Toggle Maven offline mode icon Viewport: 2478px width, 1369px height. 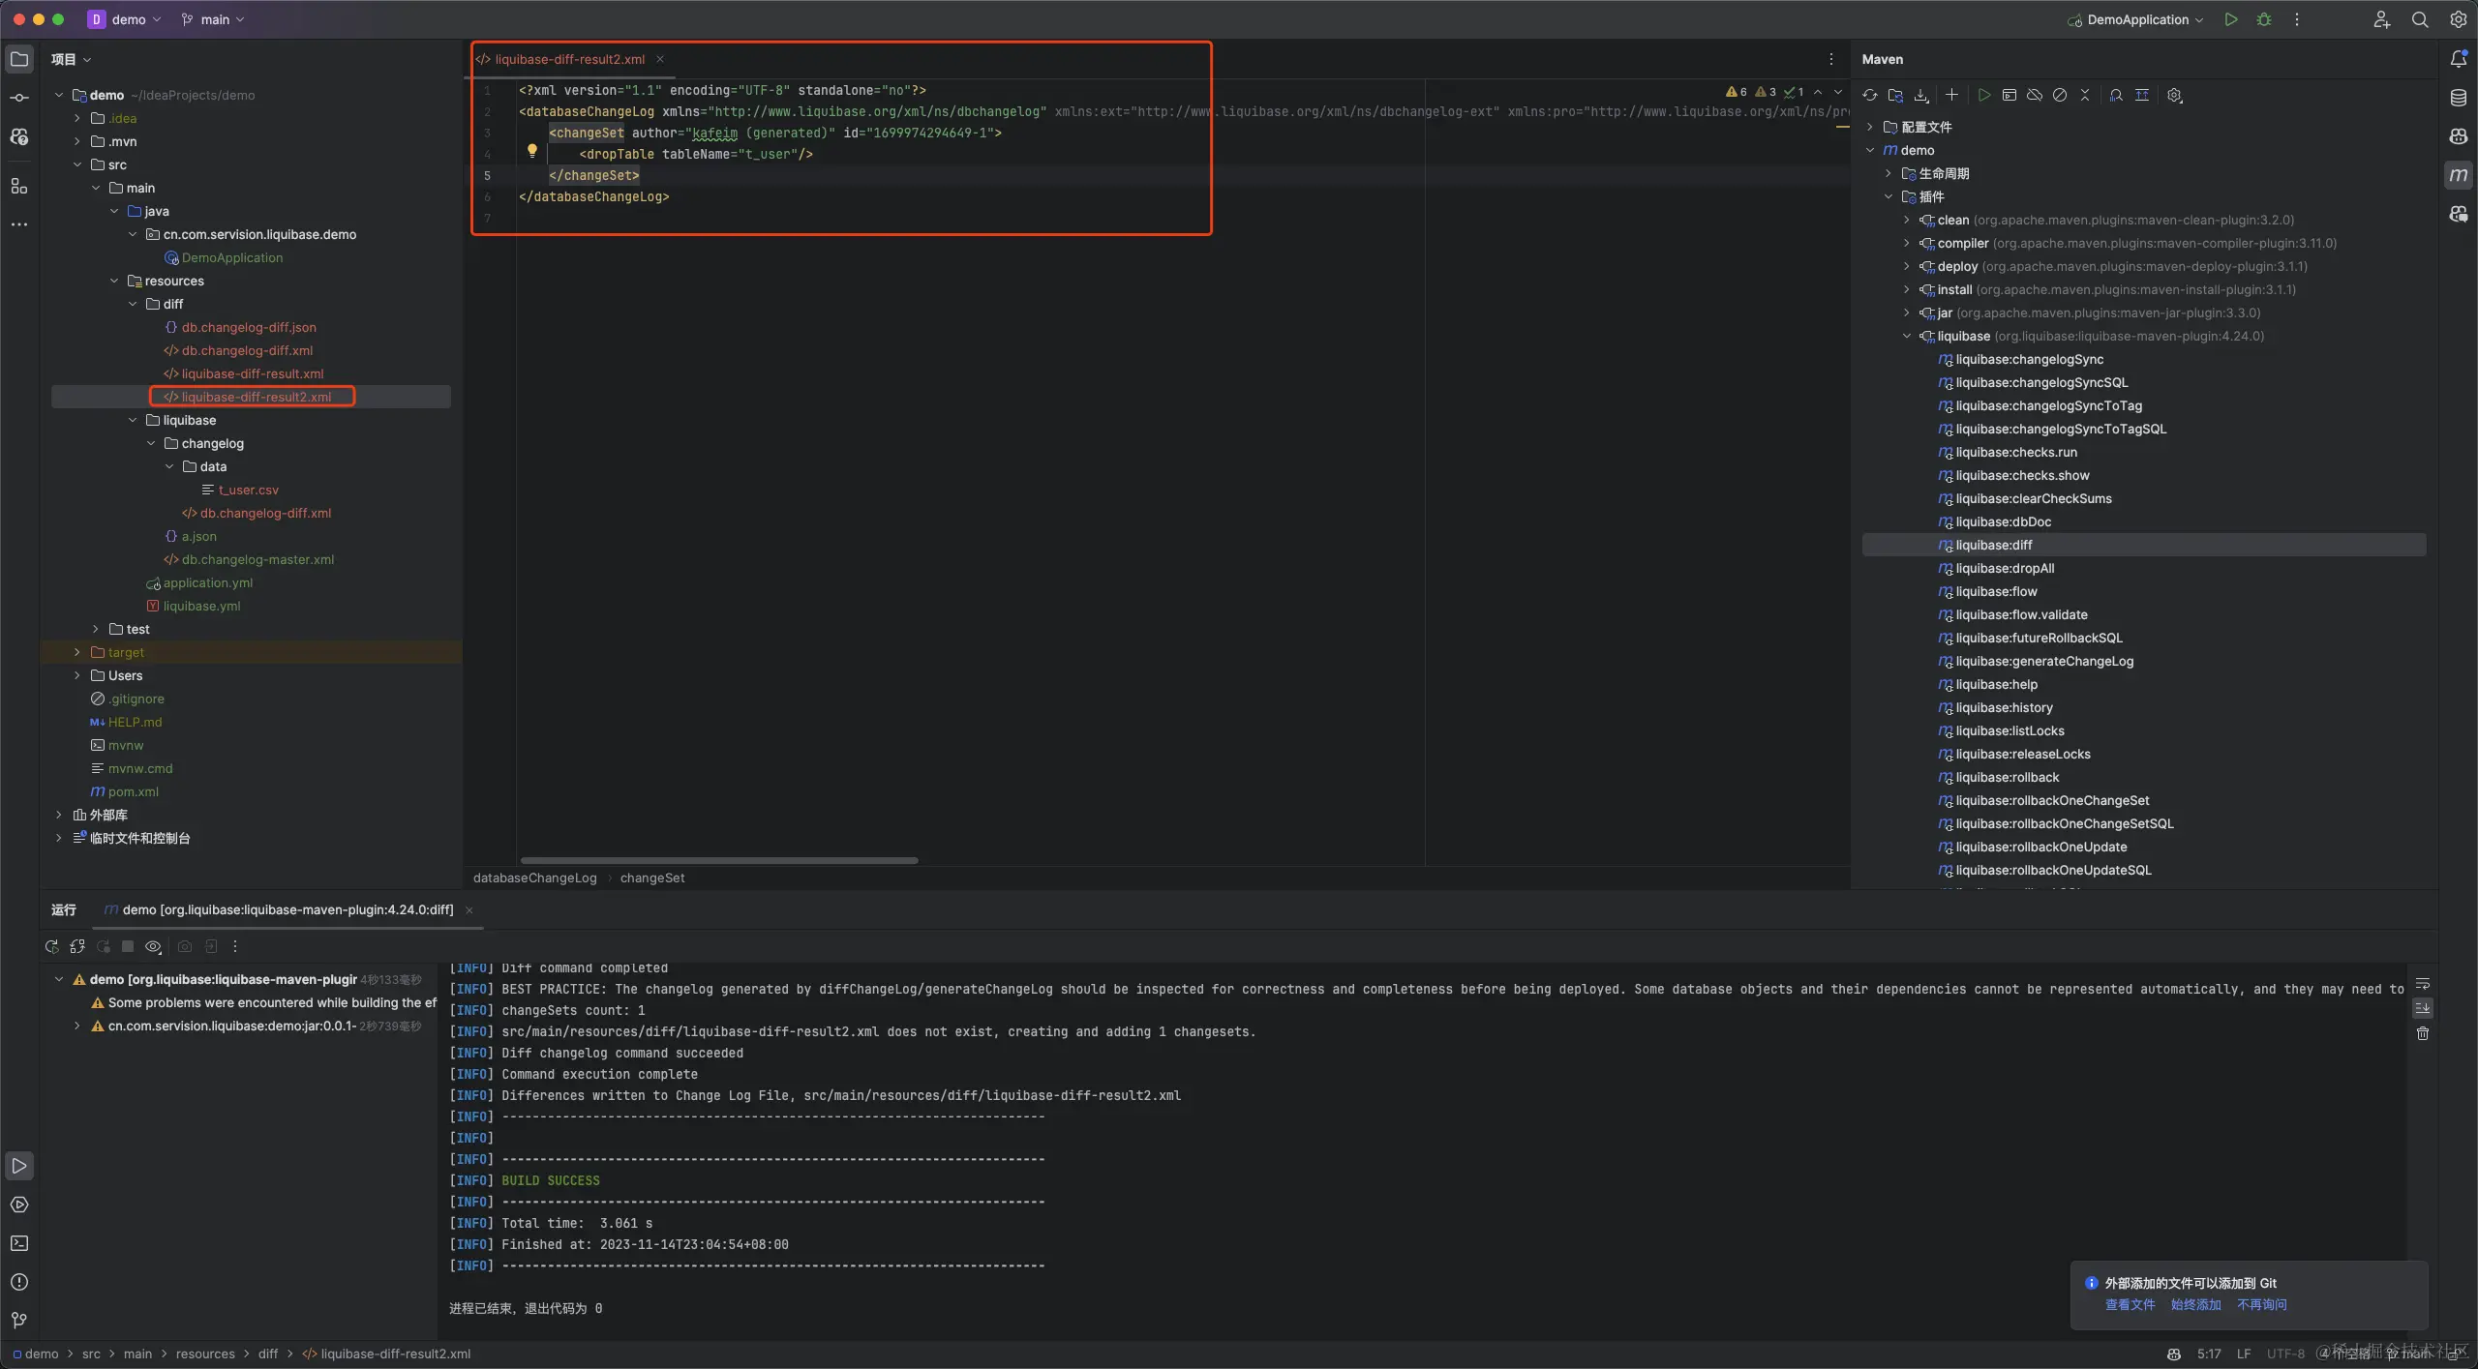click(x=2034, y=95)
